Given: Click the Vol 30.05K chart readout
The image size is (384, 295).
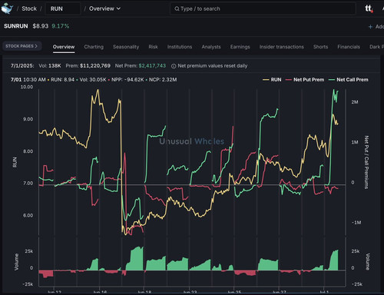Looking at the screenshot, I should [x=93, y=80].
